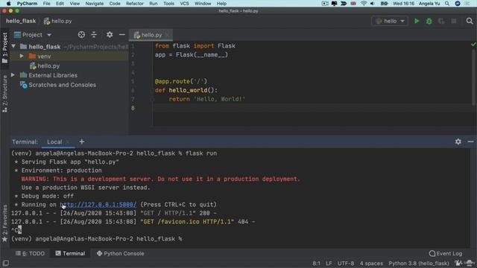Open the Run menu

(154, 3)
